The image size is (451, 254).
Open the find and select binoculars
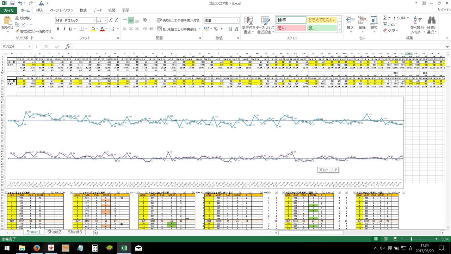(431, 20)
